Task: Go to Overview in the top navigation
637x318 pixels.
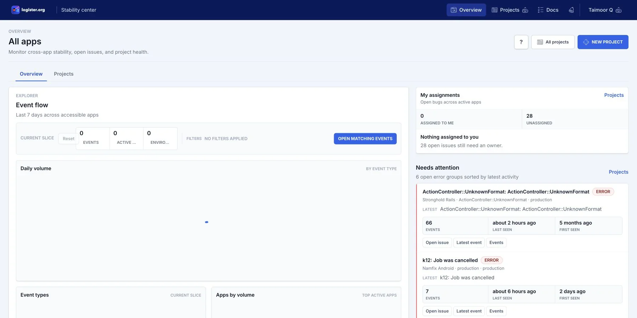Action: [x=466, y=10]
